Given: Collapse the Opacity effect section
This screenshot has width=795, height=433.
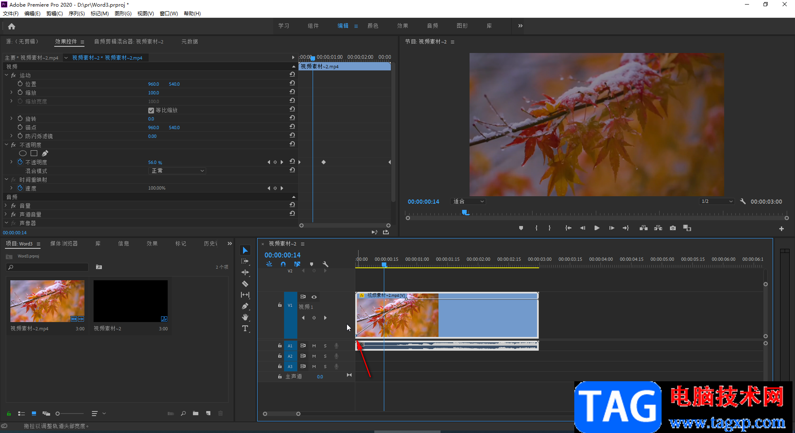Looking at the screenshot, I should 7,145.
